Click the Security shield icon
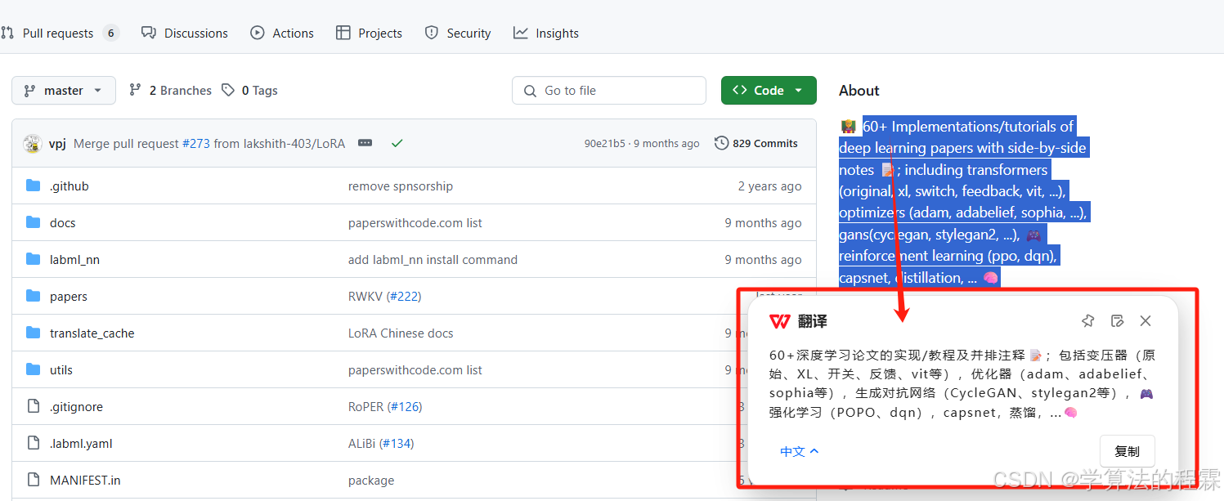This screenshot has width=1224, height=501. click(x=432, y=33)
